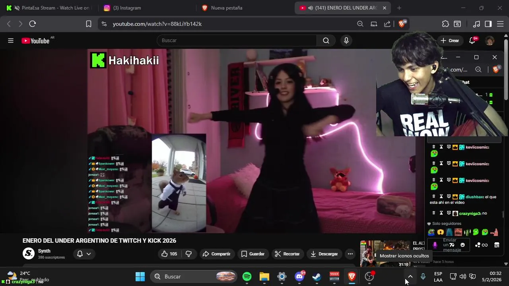Save the video with Guardar
Image resolution: width=509 pixels, height=286 pixels.
[253, 254]
